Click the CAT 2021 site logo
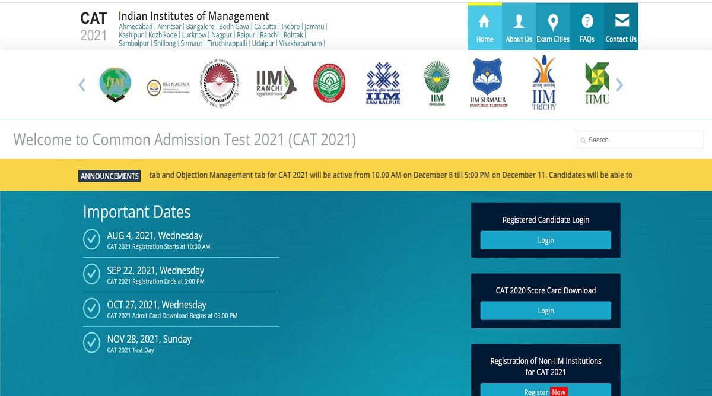The height and width of the screenshot is (396, 712). tap(94, 27)
